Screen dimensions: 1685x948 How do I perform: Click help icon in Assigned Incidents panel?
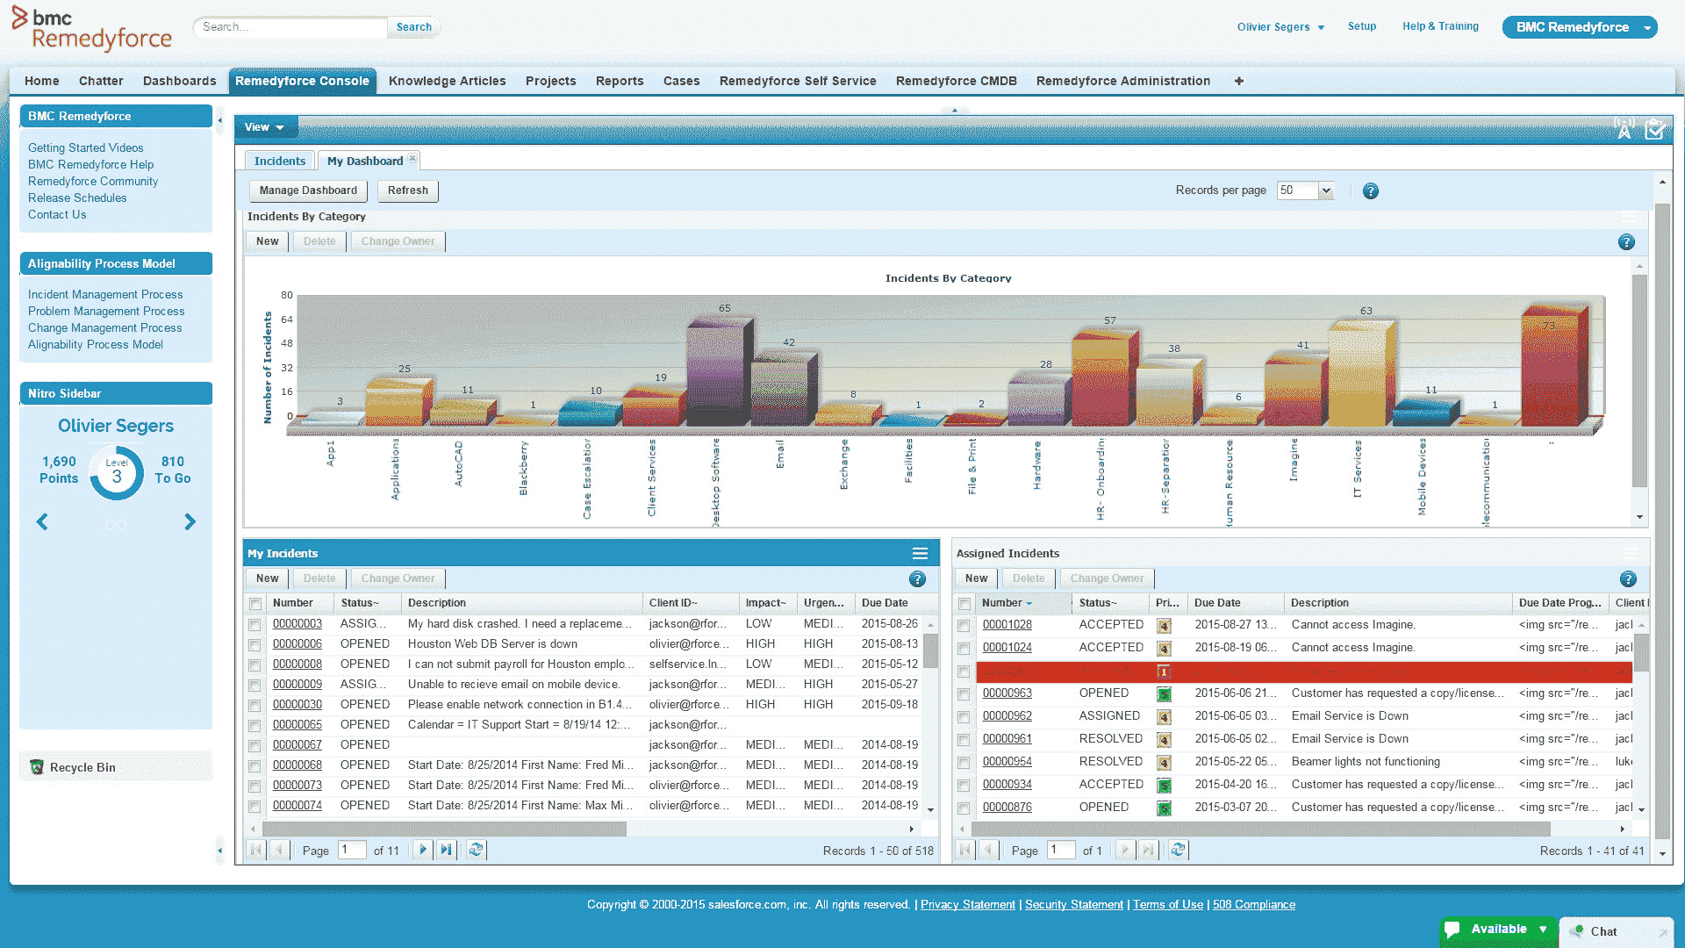point(1627,579)
